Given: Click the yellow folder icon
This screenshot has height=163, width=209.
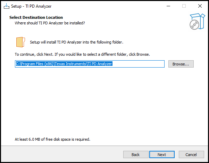Looking at the screenshot, I should click(20, 42).
